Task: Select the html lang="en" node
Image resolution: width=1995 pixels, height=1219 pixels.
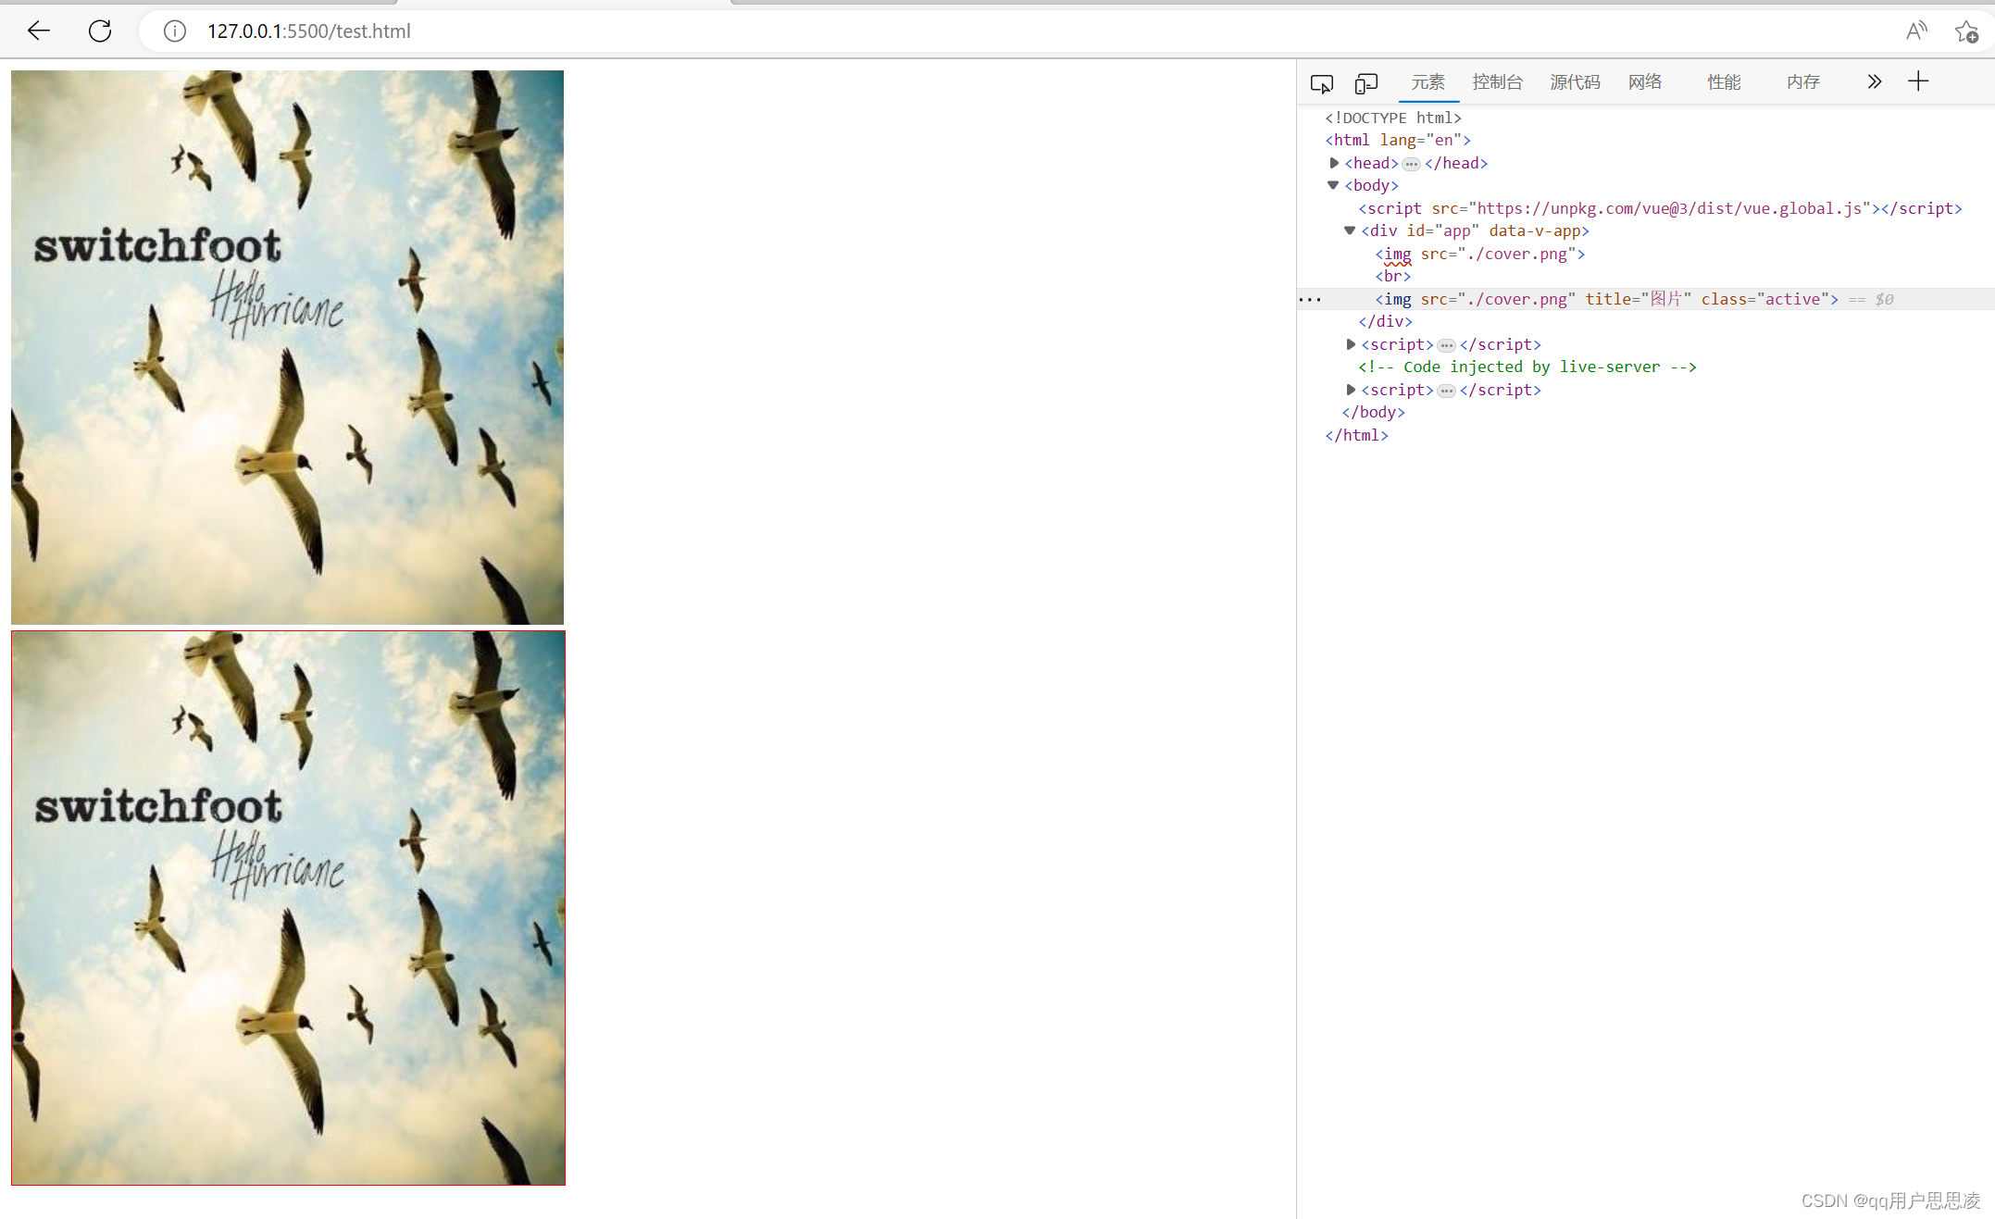Action: [1398, 140]
